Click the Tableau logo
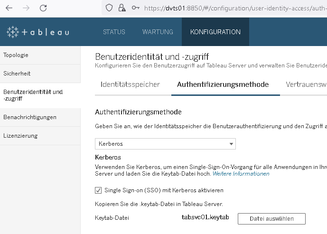Image resolution: width=327 pixels, height=234 pixels. click(x=37, y=32)
